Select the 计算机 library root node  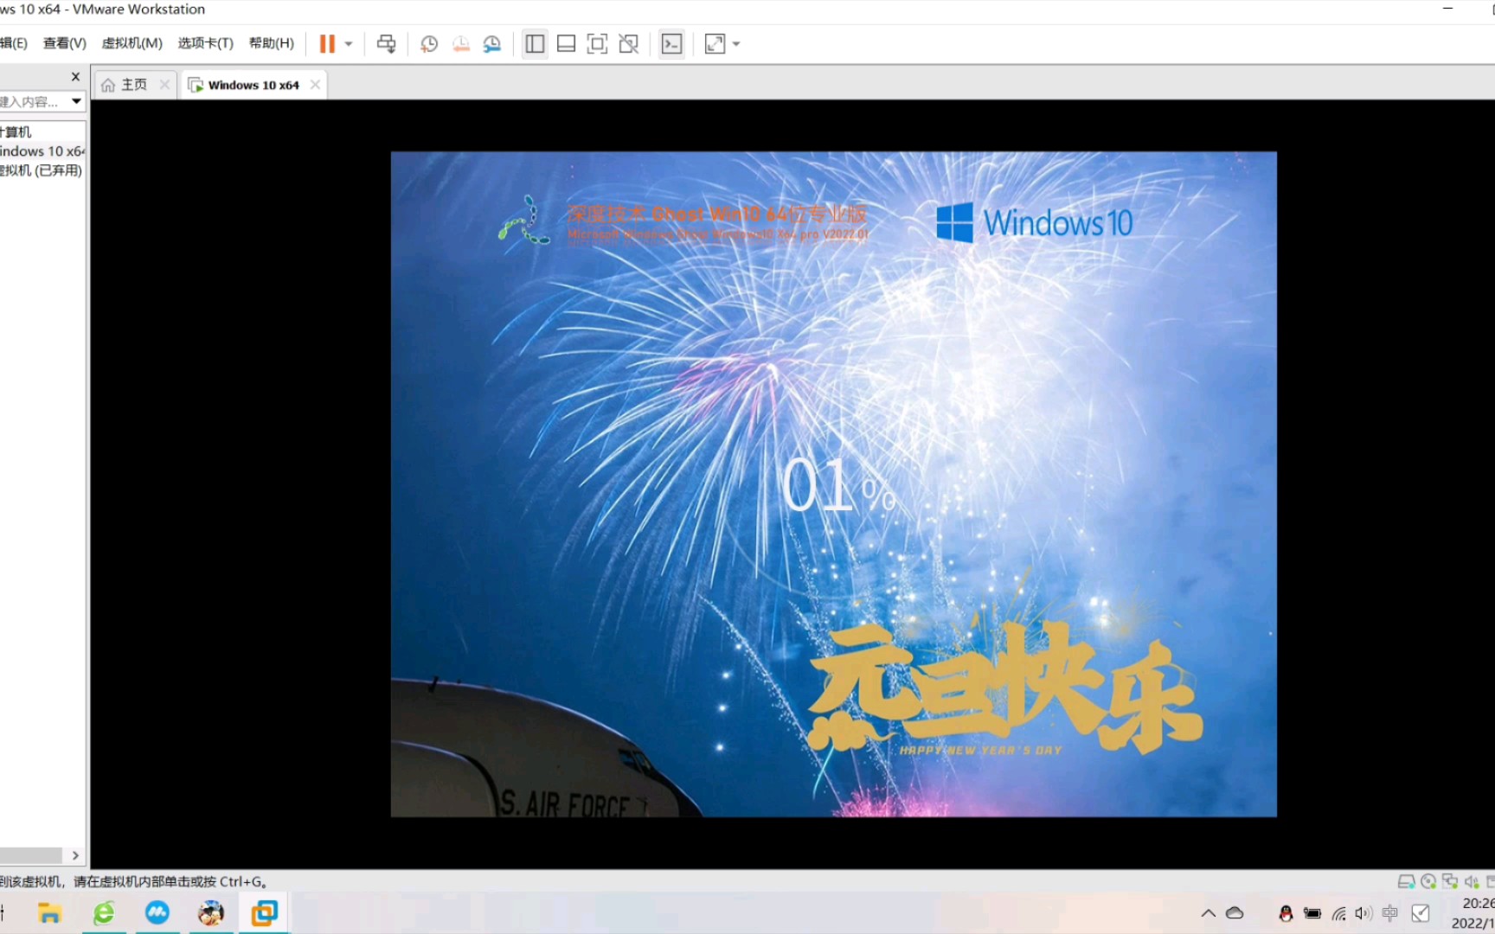coord(16,131)
